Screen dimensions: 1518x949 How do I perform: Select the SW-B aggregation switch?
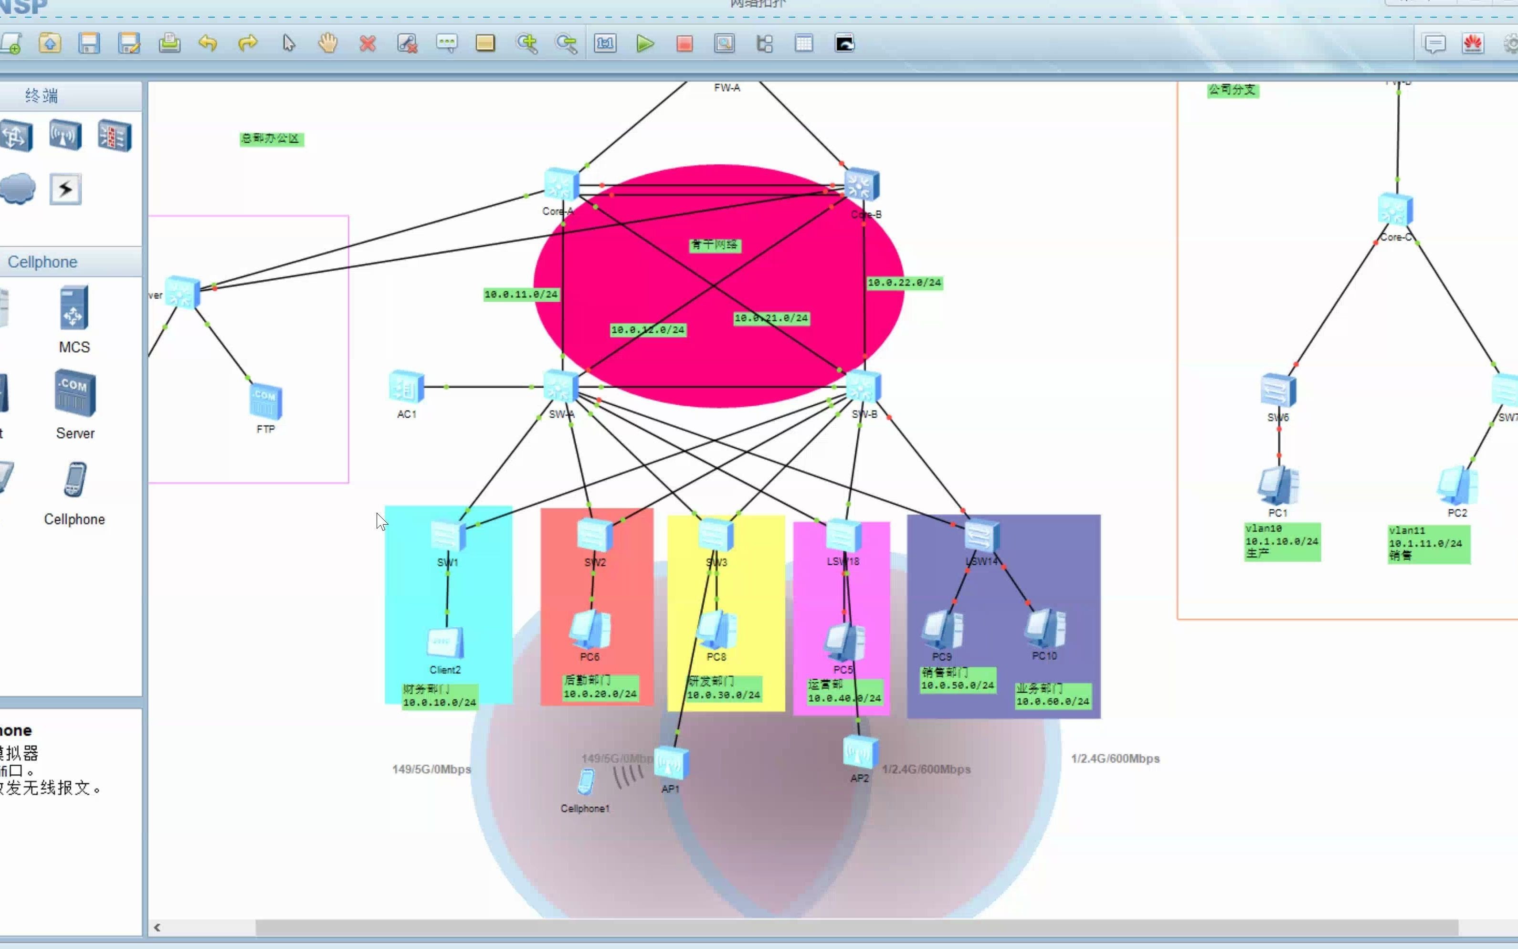864,387
